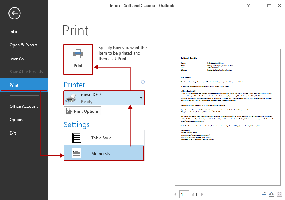Go back using the circular arrow button

point(14,13)
